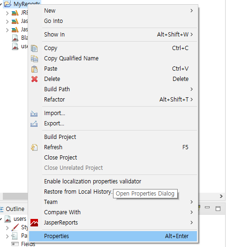Screen dimensions: 226x247
Task: Expand the Build Path submenu arrow
Action: pos(191,89)
